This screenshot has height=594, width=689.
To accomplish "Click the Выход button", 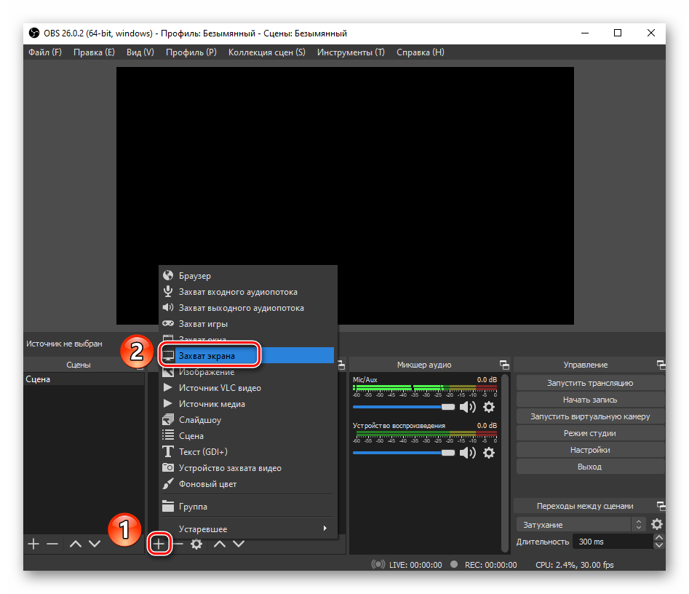I will tap(590, 467).
